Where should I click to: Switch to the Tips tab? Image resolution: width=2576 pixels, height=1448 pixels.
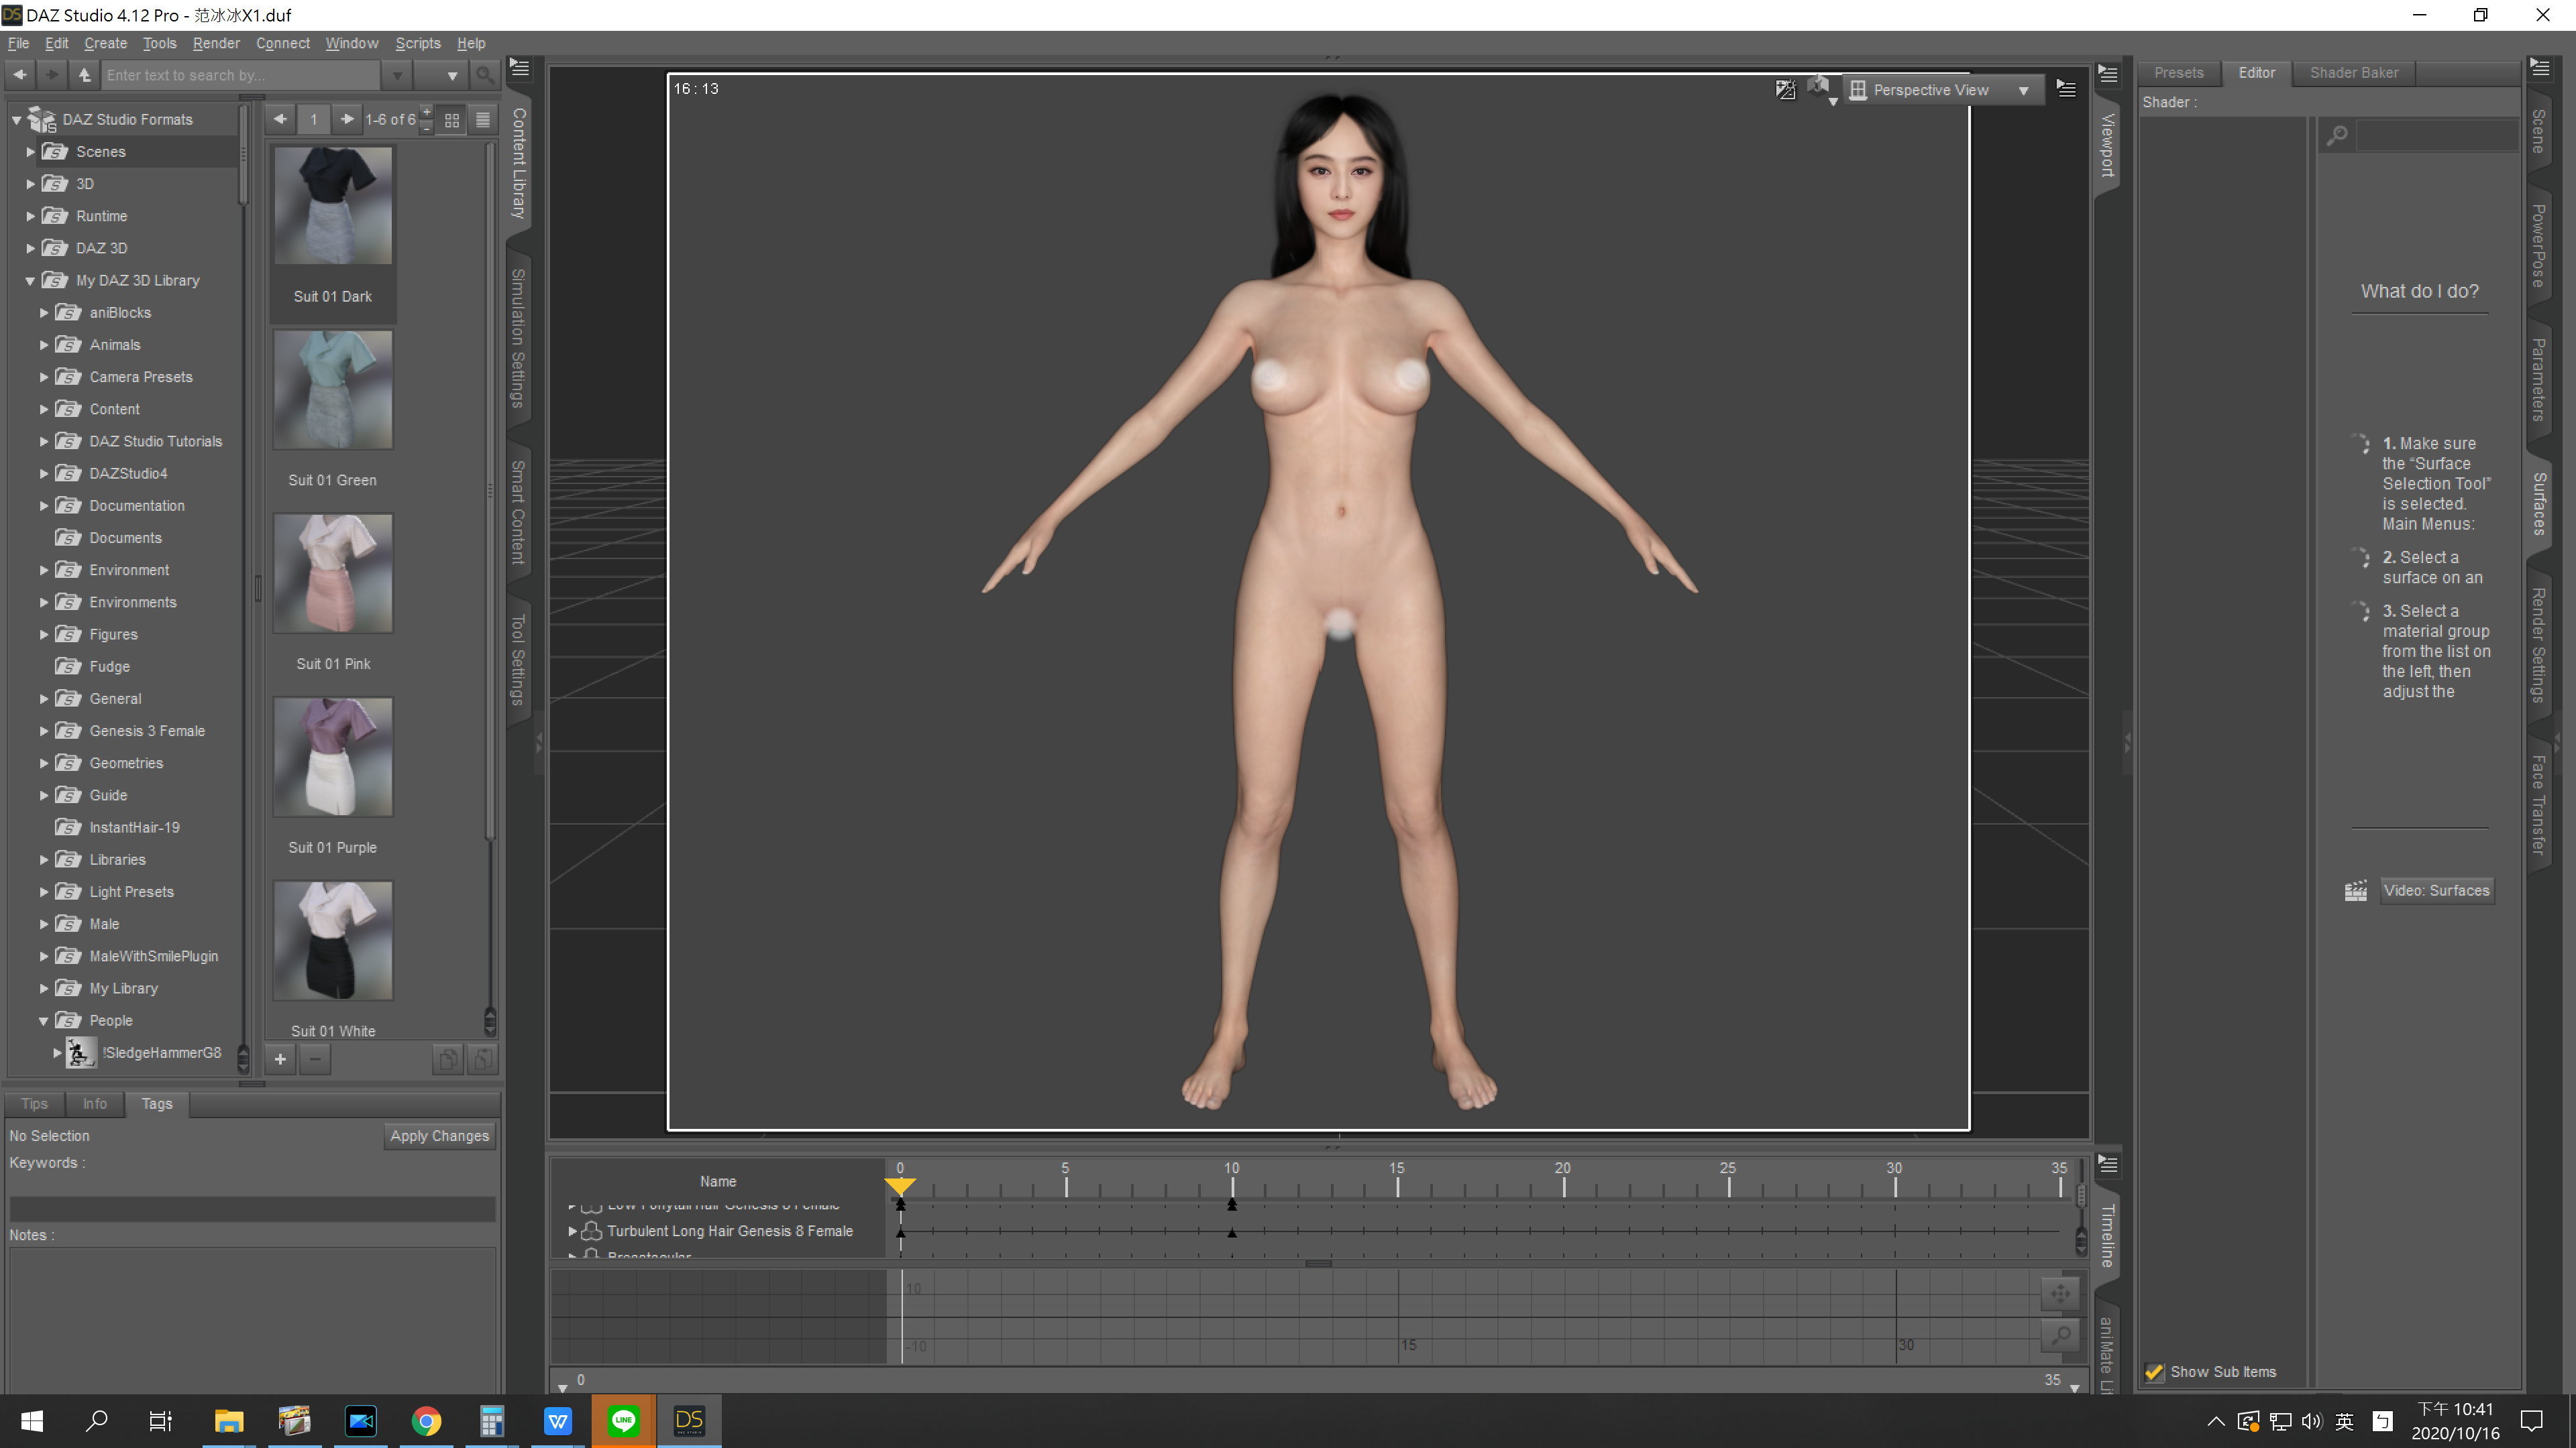34,1103
